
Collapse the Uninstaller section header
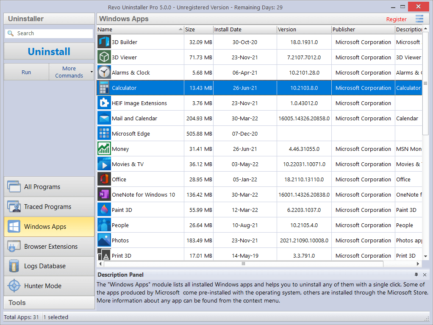tap(49, 19)
